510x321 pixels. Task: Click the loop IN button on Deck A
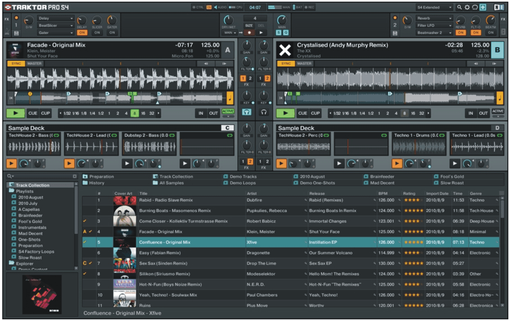tap(200, 113)
